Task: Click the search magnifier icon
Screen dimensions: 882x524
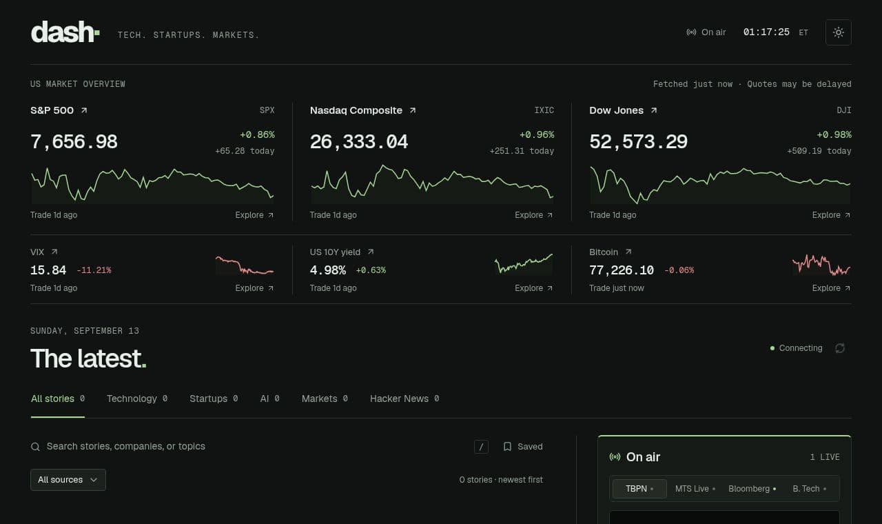Action: click(35, 447)
